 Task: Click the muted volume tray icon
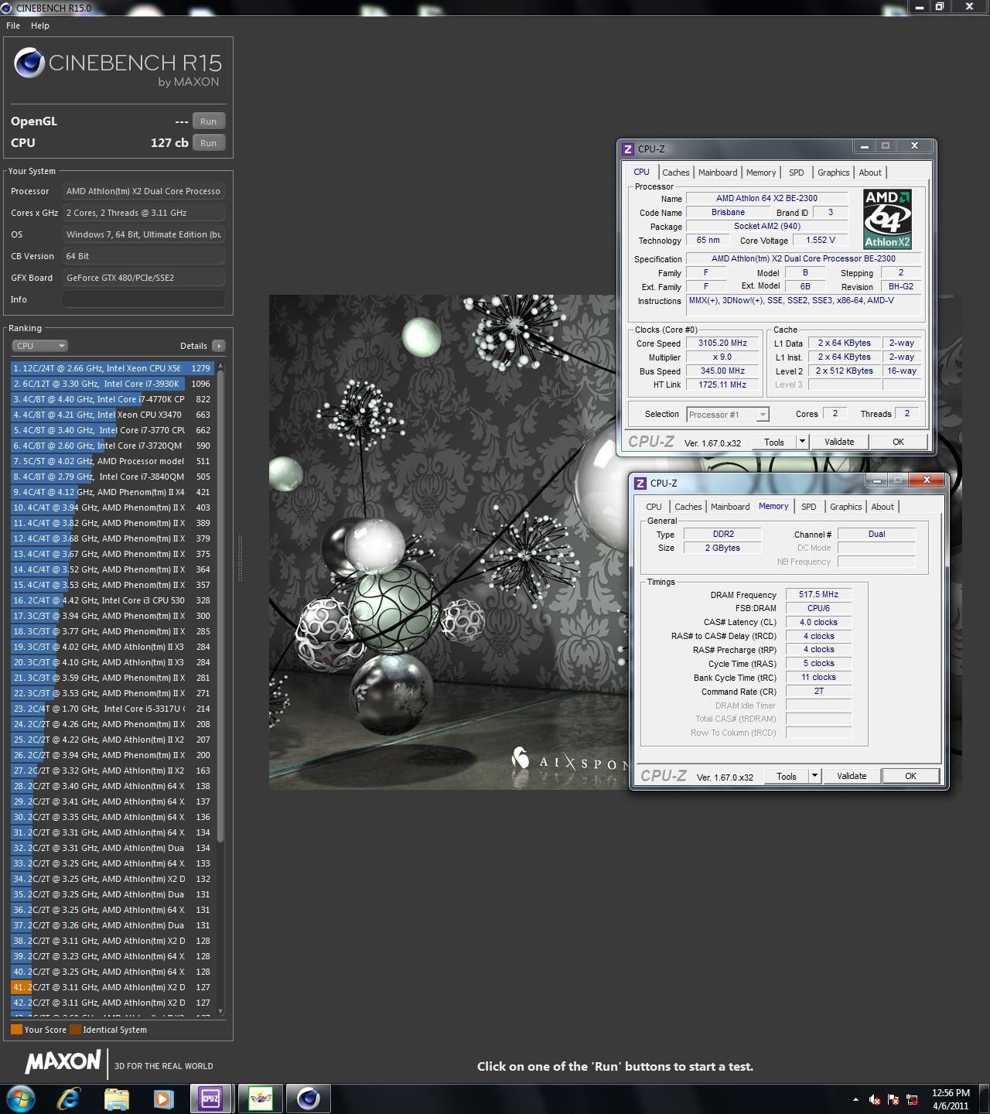875,1099
